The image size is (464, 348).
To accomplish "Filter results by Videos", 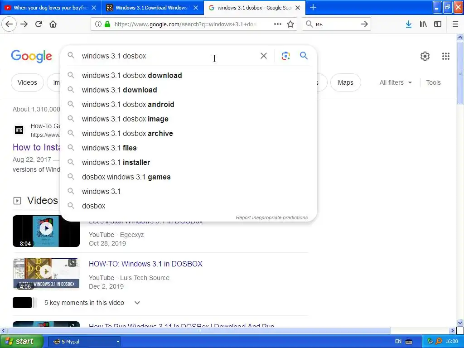I will [27, 82].
